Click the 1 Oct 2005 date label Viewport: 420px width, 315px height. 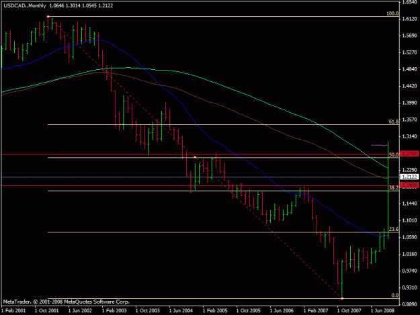[x=248, y=311]
